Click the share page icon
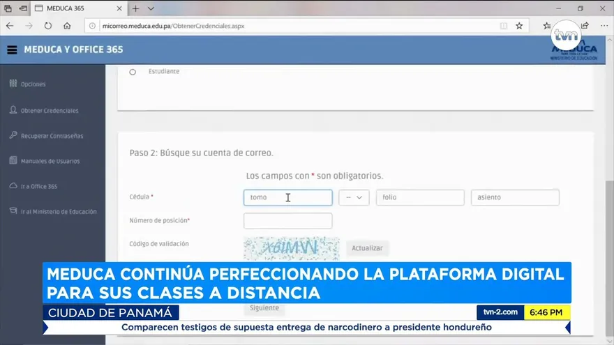 (x=585, y=26)
